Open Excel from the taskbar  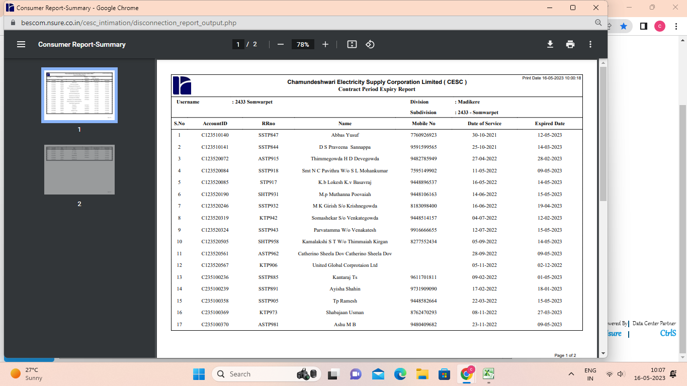[x=488, y=374]
